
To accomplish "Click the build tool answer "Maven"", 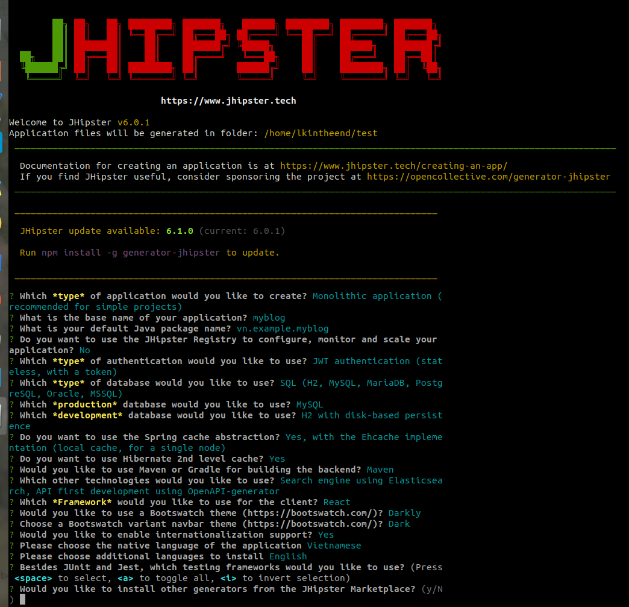I will pos(380,470).
